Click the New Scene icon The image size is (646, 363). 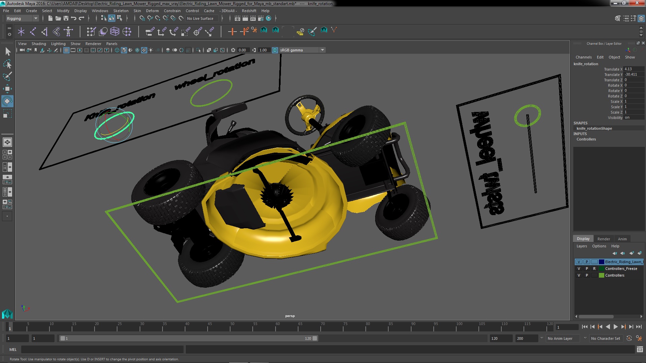tap(50, 18)
